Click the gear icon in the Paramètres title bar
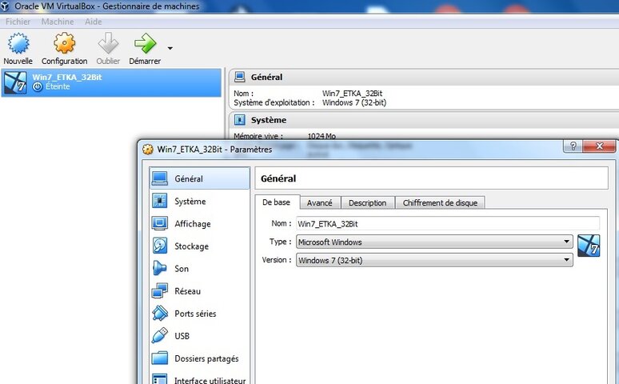Screen dimensions: 619x384 148,150
